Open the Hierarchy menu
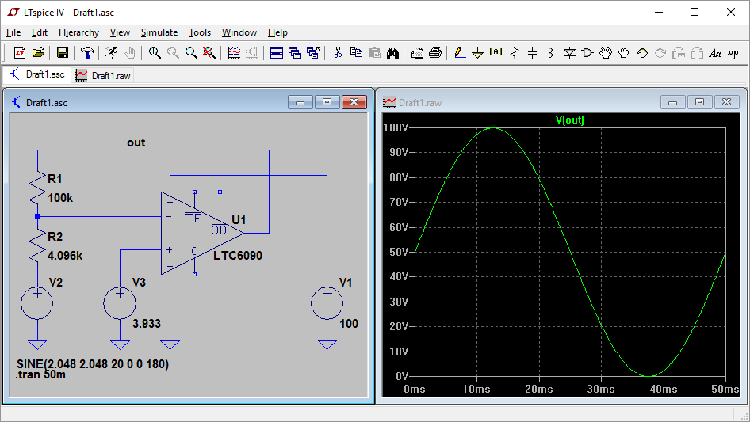 [79, 32]
